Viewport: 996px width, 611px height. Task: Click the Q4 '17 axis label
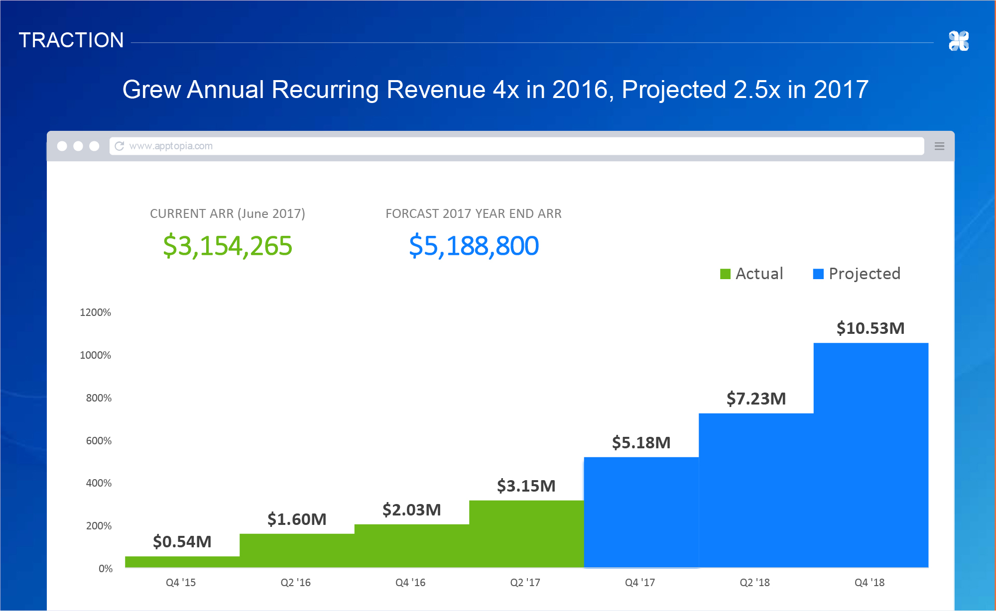point(640,583)
